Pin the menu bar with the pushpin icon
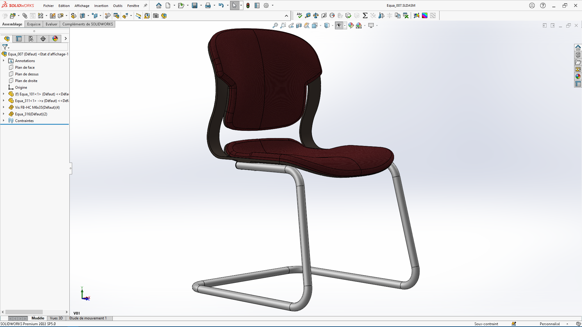 pyautogui.click(x=145, y=5)
